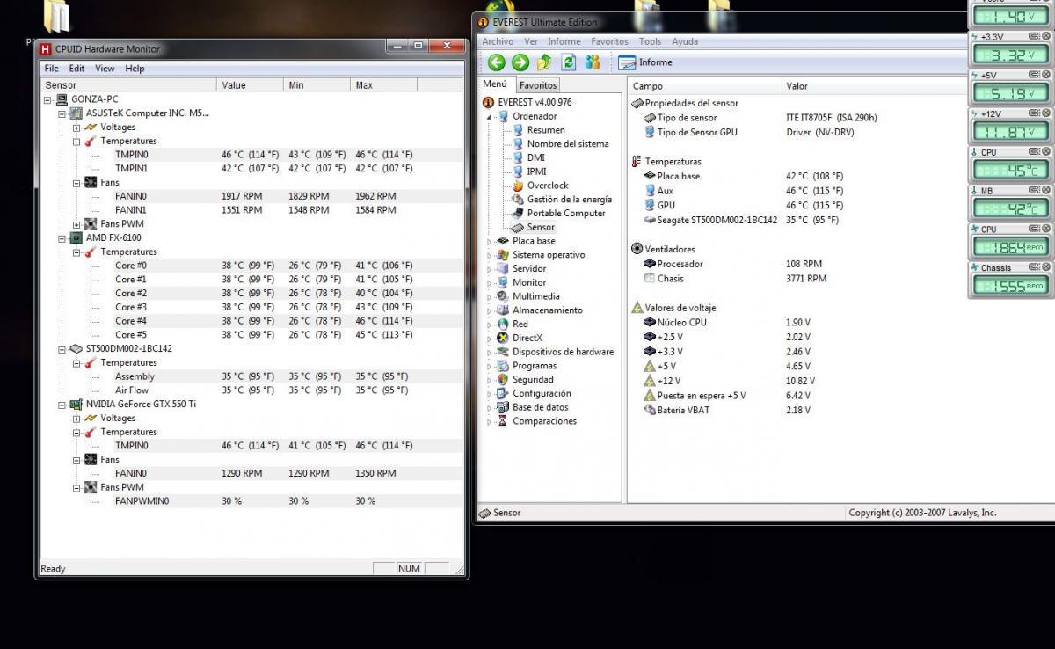Select the Sensor item in EVEREST tree

(x=533, y=228)
